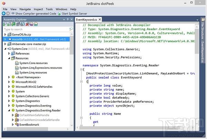Click the dotPeek application logo icon
Image resolution: width=207 pixels, height=139 pixels.
click(3, 3)
